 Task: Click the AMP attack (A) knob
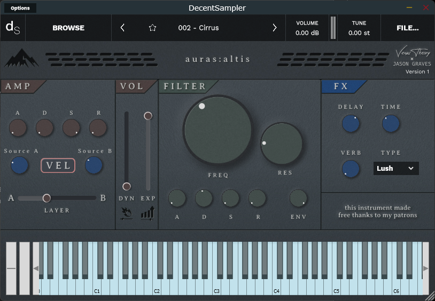[18, 128]
